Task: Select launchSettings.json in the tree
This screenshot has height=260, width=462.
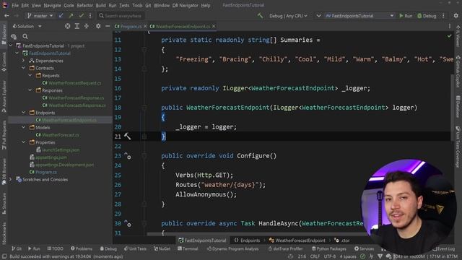Action: [x=61, y=149]
